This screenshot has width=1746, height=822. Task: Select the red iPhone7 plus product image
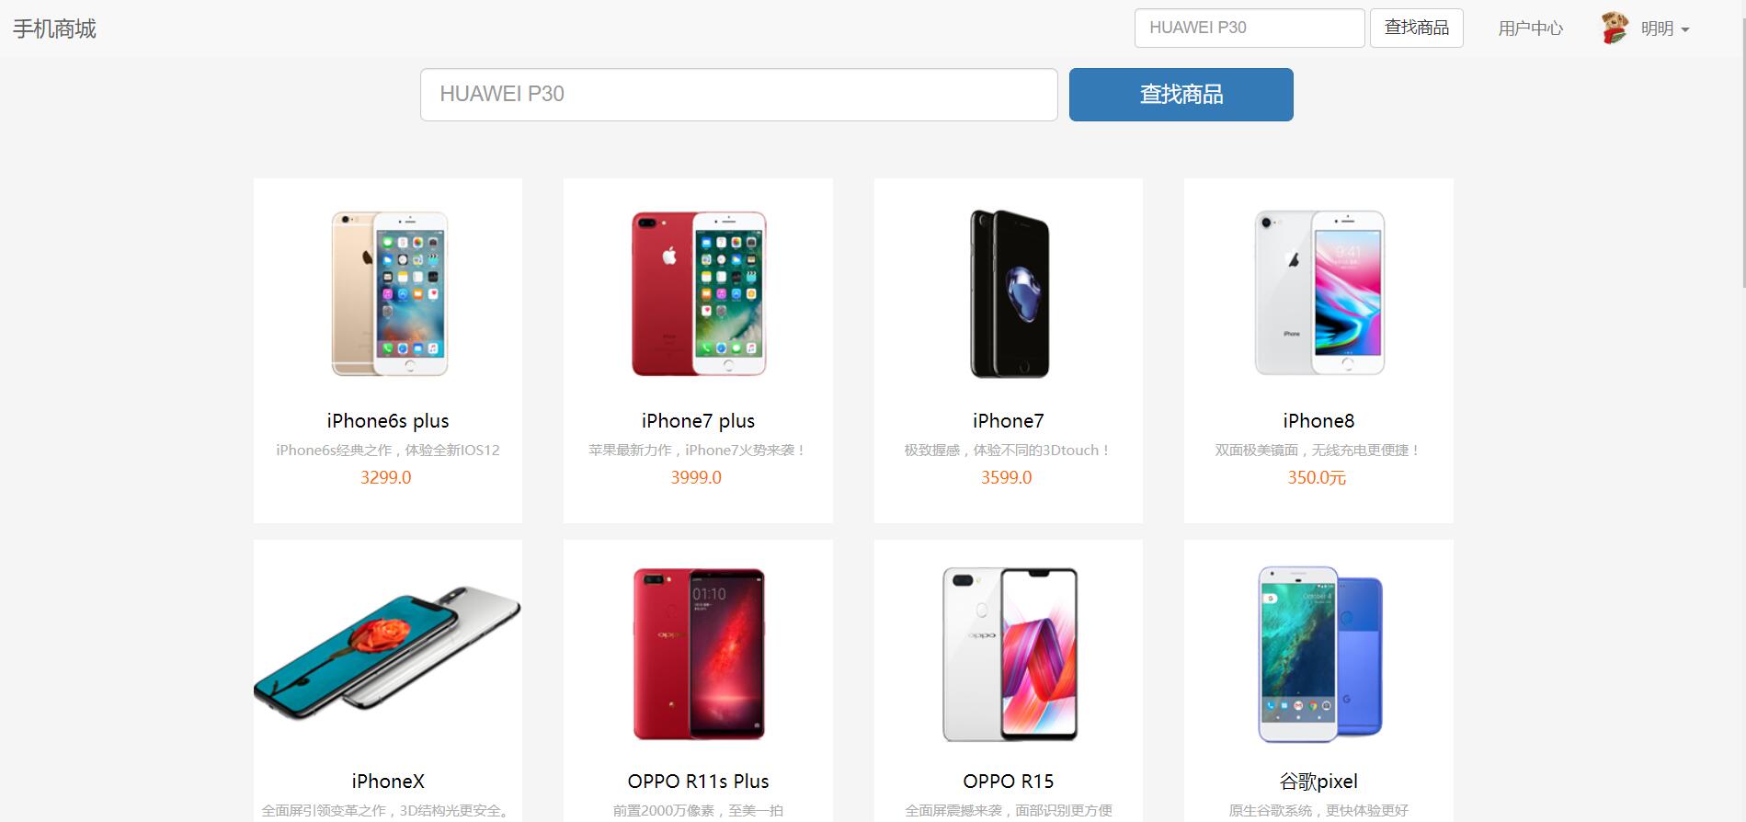click(699, 293)
